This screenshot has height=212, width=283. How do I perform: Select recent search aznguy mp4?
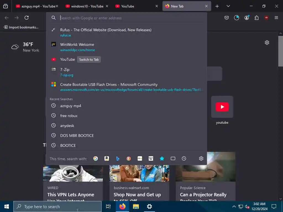[x=126, y=106]
